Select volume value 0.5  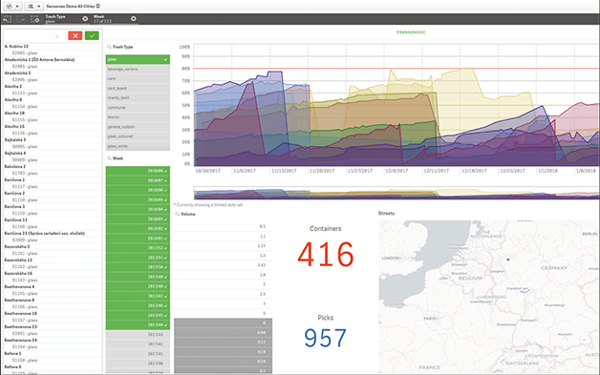[x=223, y=226]
